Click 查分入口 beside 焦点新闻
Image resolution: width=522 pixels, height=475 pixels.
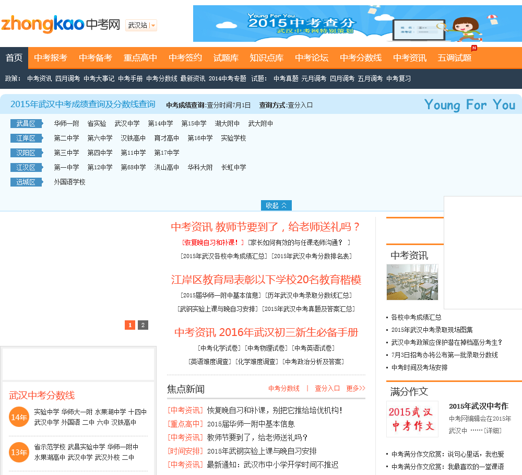(x=327, y=388)
